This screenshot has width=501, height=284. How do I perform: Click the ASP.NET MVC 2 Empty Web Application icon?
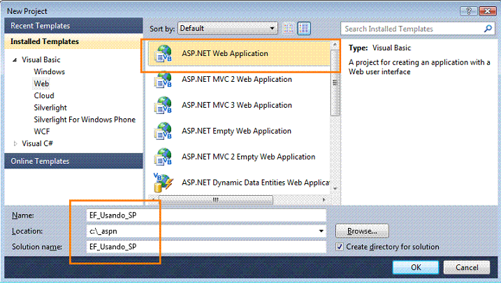point(164,157)
